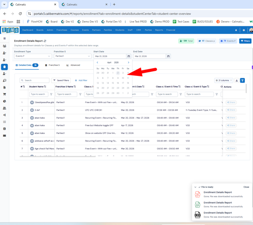Click the green Excel file icon in downloads popup

(x=197, y=205)
